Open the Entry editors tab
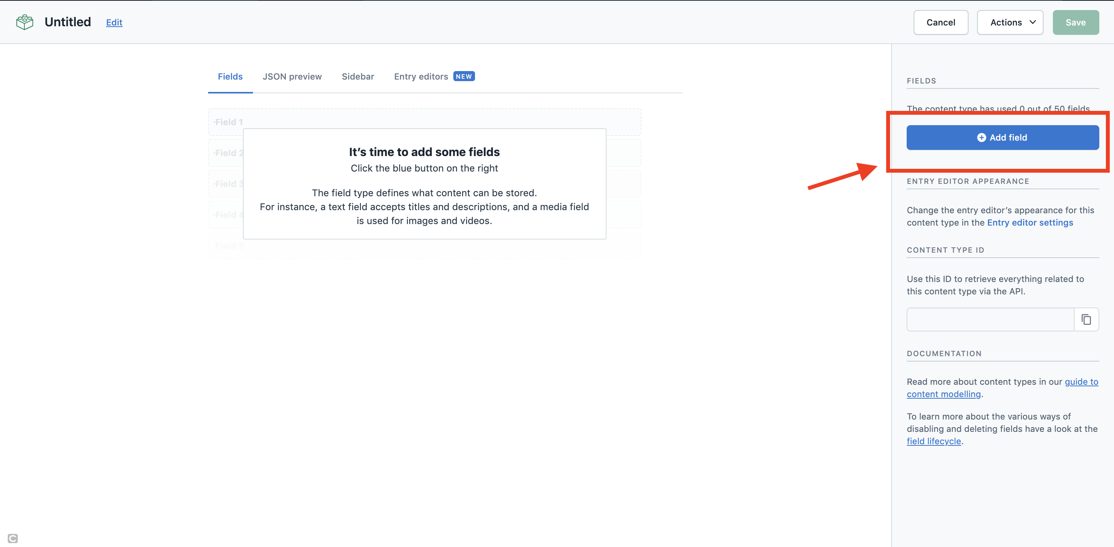This screenshot has height=547, width=1114. pyautogui.click(x=420, y=76)
